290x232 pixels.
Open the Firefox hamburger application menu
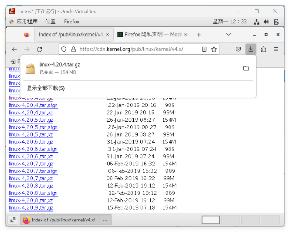(276, 49)
